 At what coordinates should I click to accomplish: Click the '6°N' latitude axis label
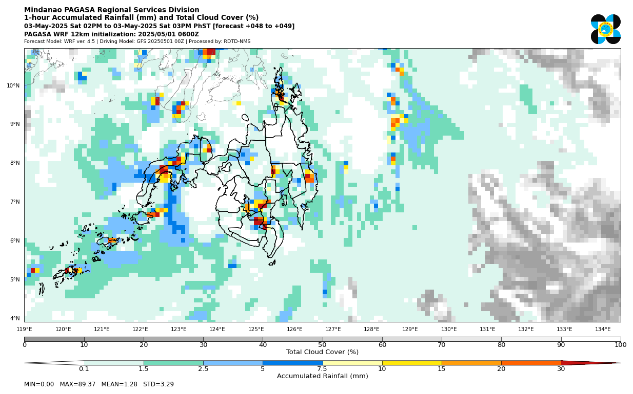(x=15, y=240)
